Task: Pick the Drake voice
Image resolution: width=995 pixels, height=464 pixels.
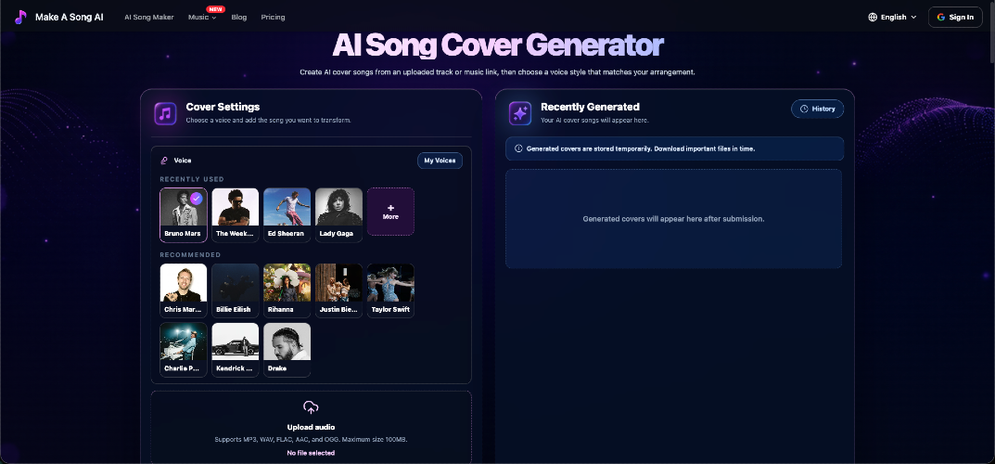Action: (287, 350)
